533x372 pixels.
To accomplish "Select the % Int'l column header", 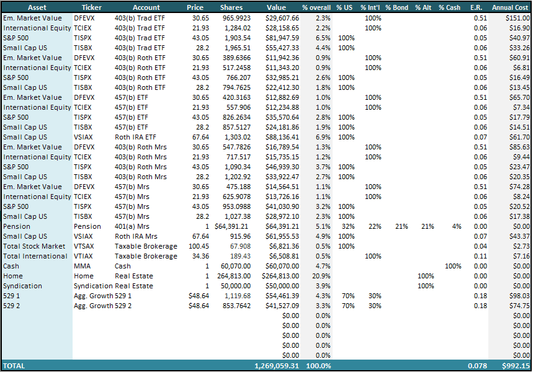I will [x=370, y=7].
